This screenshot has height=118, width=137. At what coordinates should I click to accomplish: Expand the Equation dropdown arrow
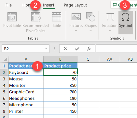pos(110,31)
